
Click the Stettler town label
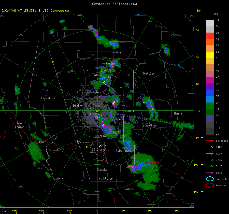click(x=148, y=74)
